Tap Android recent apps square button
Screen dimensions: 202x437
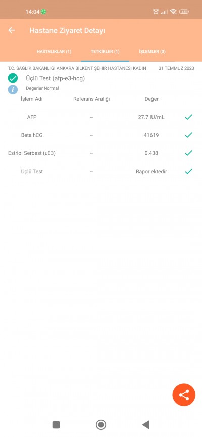click(x=56, y=425)
